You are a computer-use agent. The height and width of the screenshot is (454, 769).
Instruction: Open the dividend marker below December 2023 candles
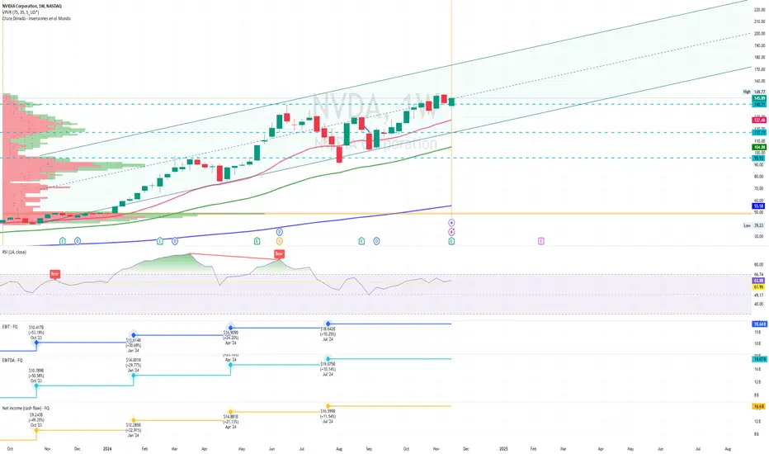pyautogui.click(x=78, y=241)
